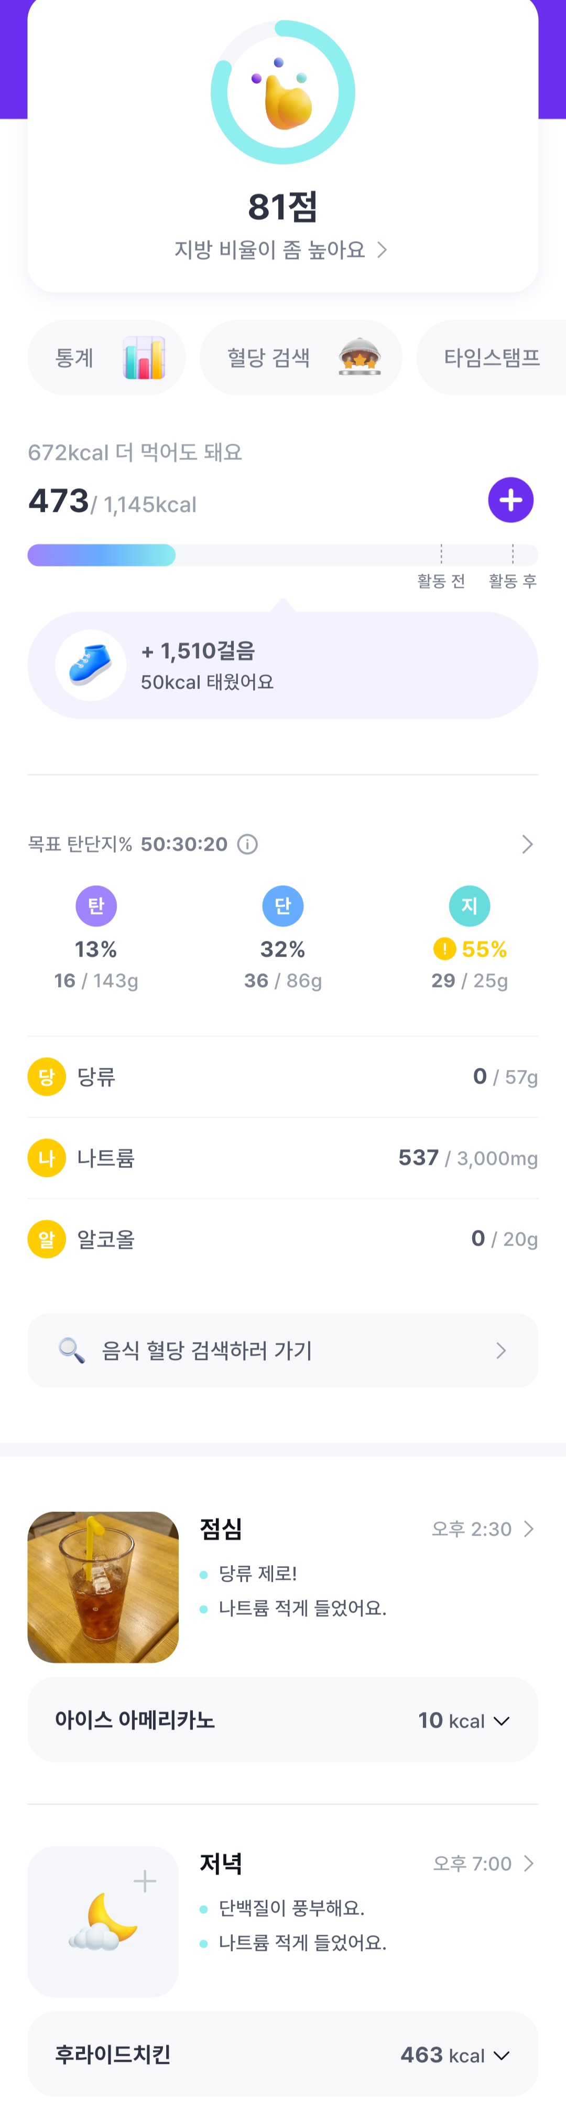Screen dimensions: 566x2109
Task: Tap the purple plus add-food button
Action: (x=510, y=499)
